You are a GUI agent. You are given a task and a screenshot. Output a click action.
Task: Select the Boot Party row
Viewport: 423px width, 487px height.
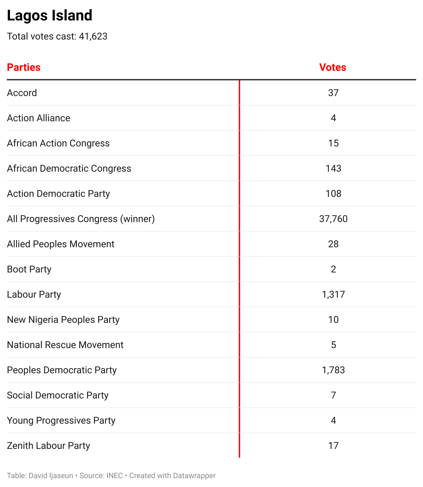29,269
